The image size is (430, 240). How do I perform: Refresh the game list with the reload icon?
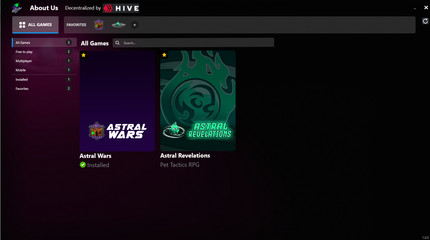click(425, 21)
